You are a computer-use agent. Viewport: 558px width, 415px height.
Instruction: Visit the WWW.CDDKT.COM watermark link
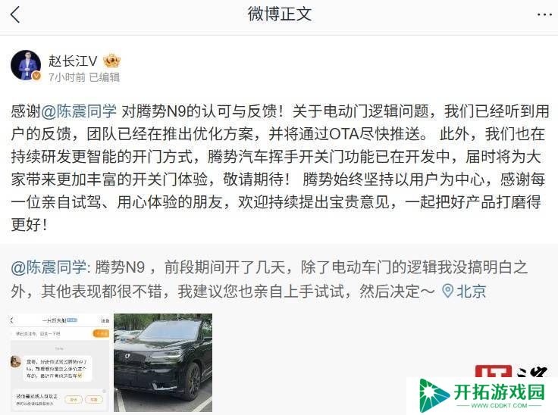pyautogui.click(x=499, y=405)
